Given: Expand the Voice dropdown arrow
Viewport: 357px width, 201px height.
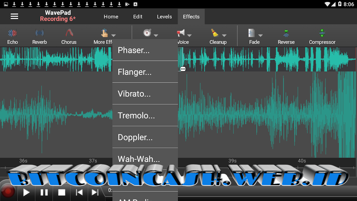Looking at the screenshot, I should tap(189, 35).
